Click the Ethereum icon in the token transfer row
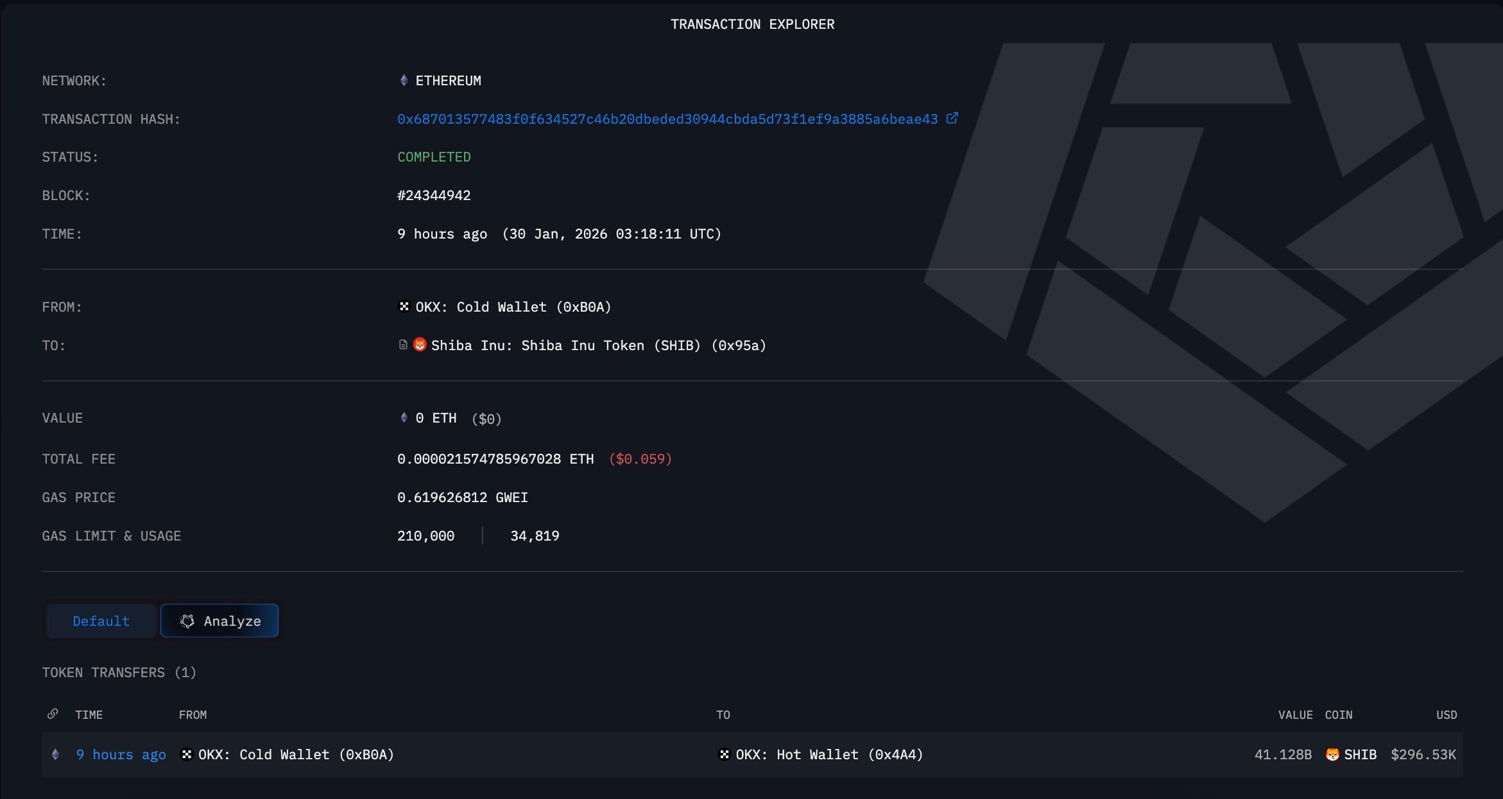This screenshot has width=1503, height=799. pyautogui.click(x=56, y=755)
